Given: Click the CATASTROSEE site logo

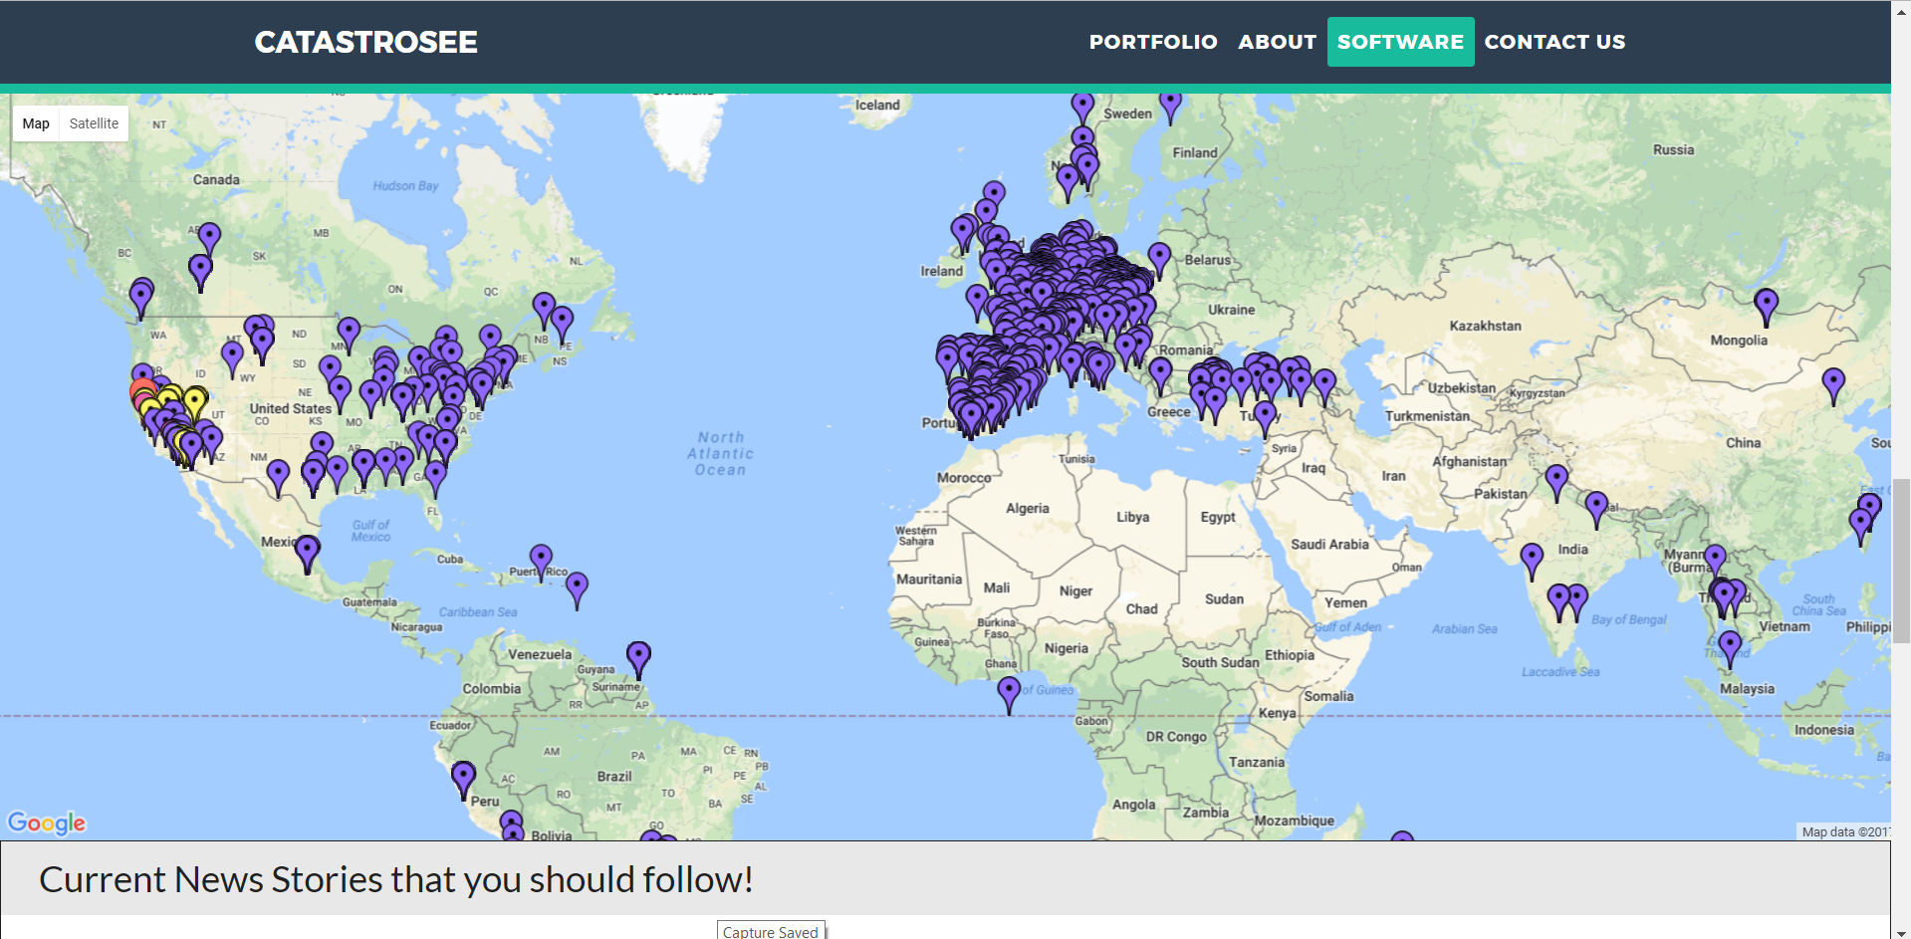Looking at the screenshot, I should (366, 42).
